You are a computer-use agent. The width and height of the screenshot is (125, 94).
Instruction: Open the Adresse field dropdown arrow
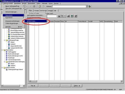(87, 6)
